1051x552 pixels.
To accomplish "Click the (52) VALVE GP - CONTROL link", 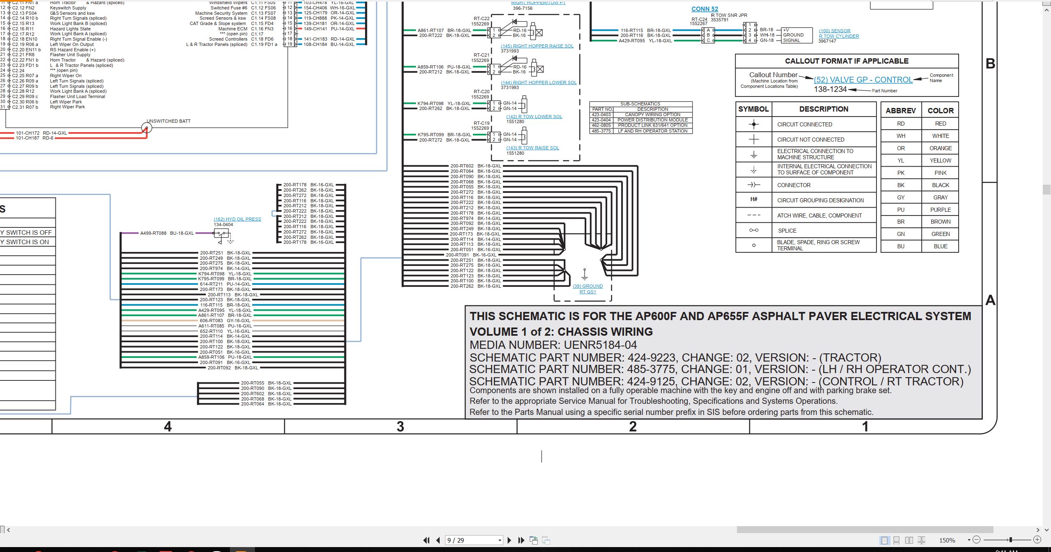I will (863, 80).
